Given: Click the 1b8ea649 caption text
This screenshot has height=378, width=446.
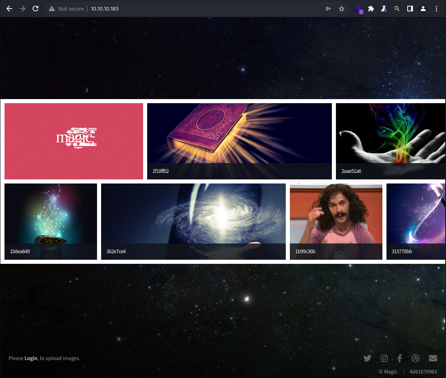Looking at the screenshot, I should point(20,252).
